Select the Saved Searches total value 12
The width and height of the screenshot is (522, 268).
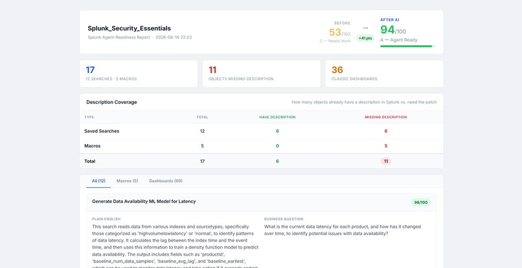(203, 131)
